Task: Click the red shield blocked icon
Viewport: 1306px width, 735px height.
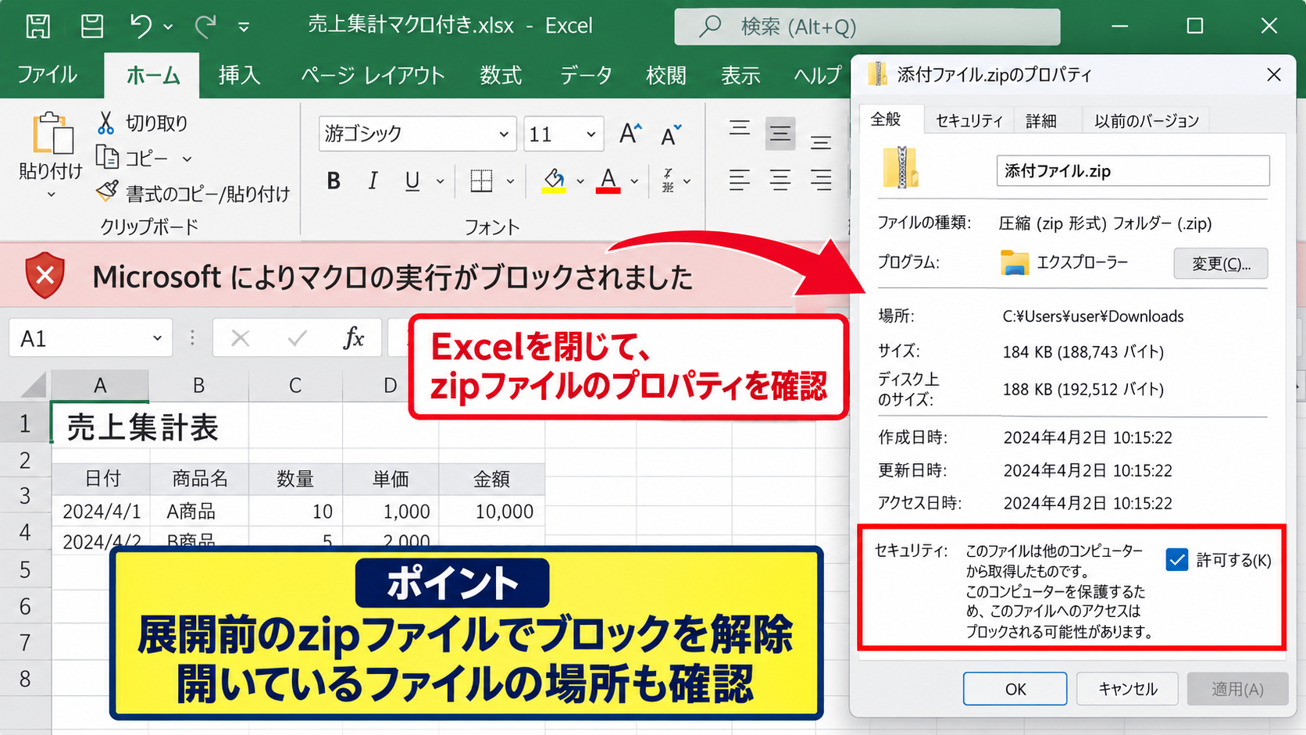Action: coord(45,276)
